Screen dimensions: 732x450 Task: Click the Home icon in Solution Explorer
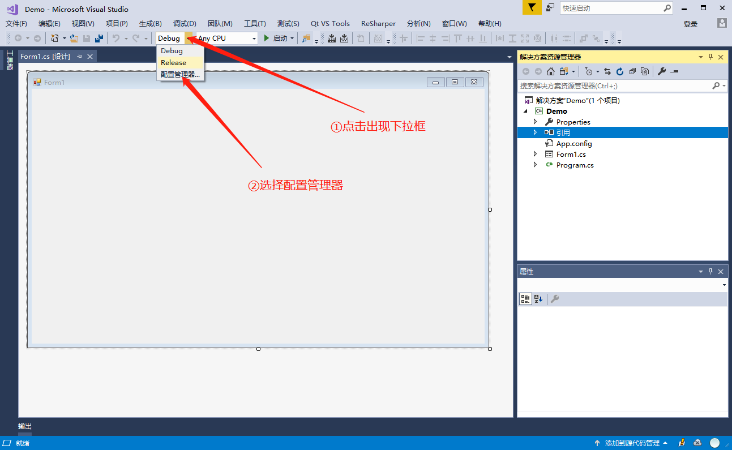coord(550,71)
